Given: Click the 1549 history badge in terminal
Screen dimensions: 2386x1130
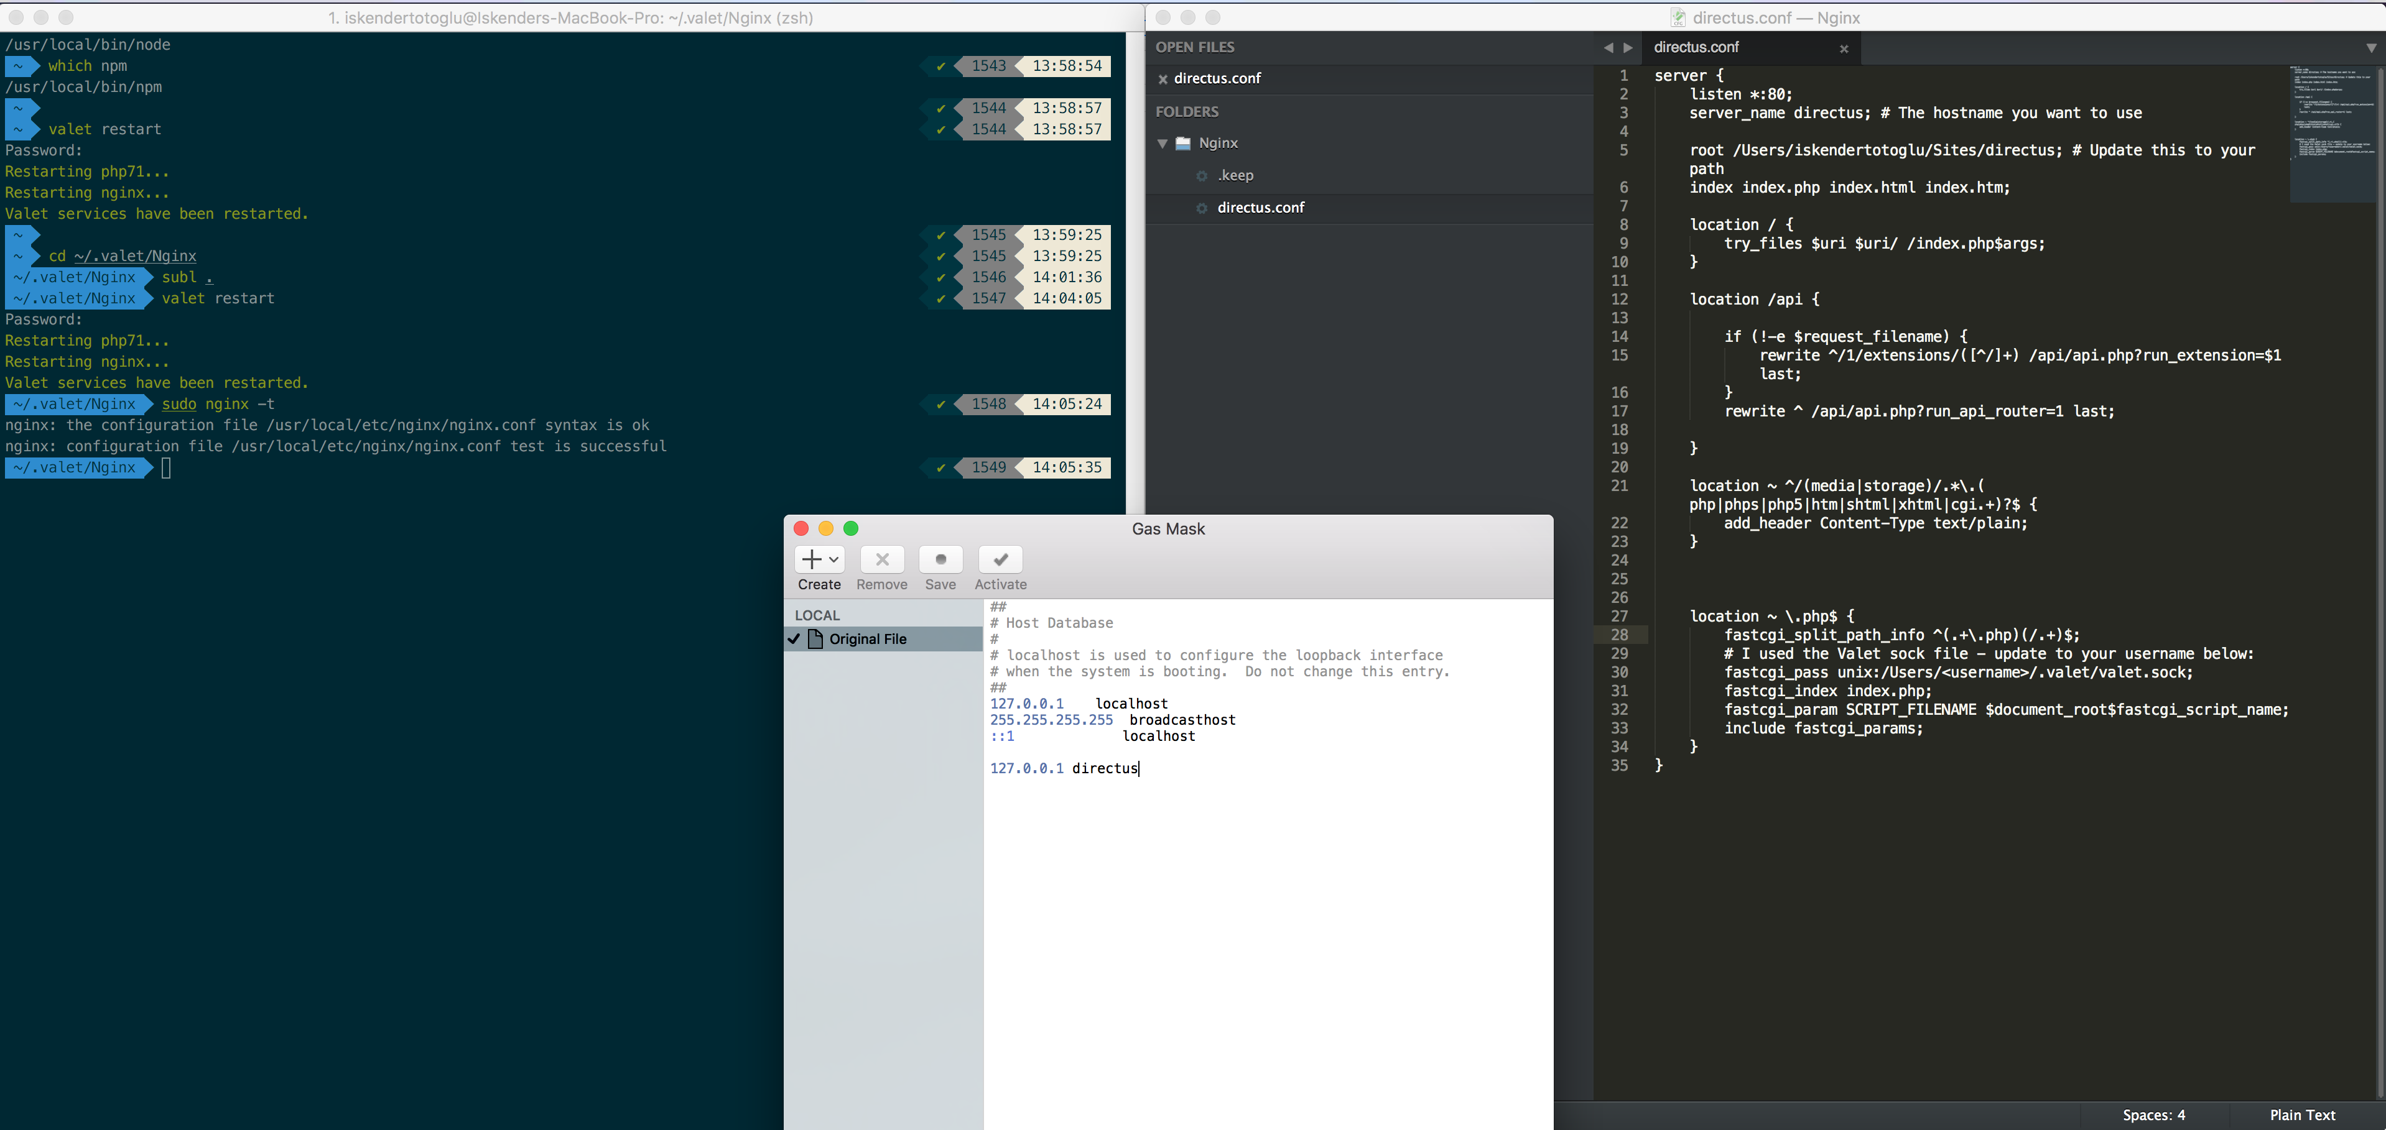Looking at the screenshot, I should point(988,468).
